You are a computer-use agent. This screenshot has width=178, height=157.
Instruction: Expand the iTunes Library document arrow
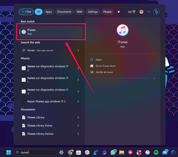78,117
